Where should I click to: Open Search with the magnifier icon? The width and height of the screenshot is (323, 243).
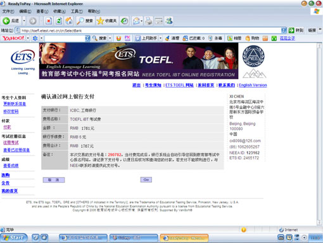pyautogui.click(x=80, y=21)
